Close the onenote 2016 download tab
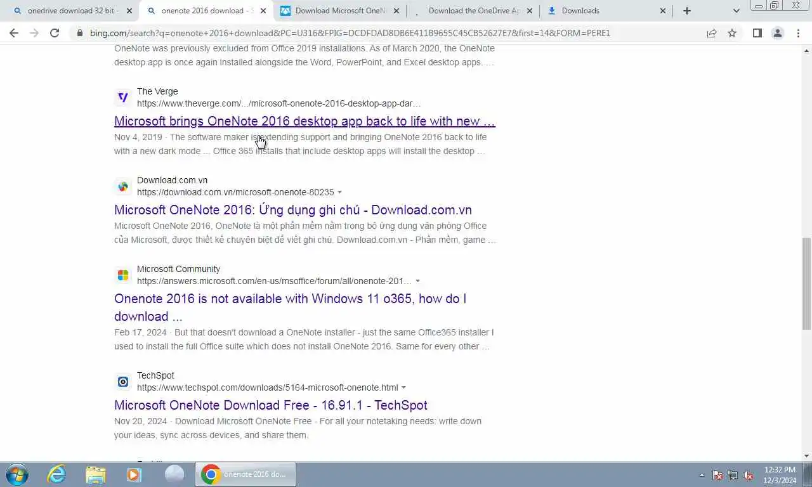812x487 pixels. click(x=263, y=11)
